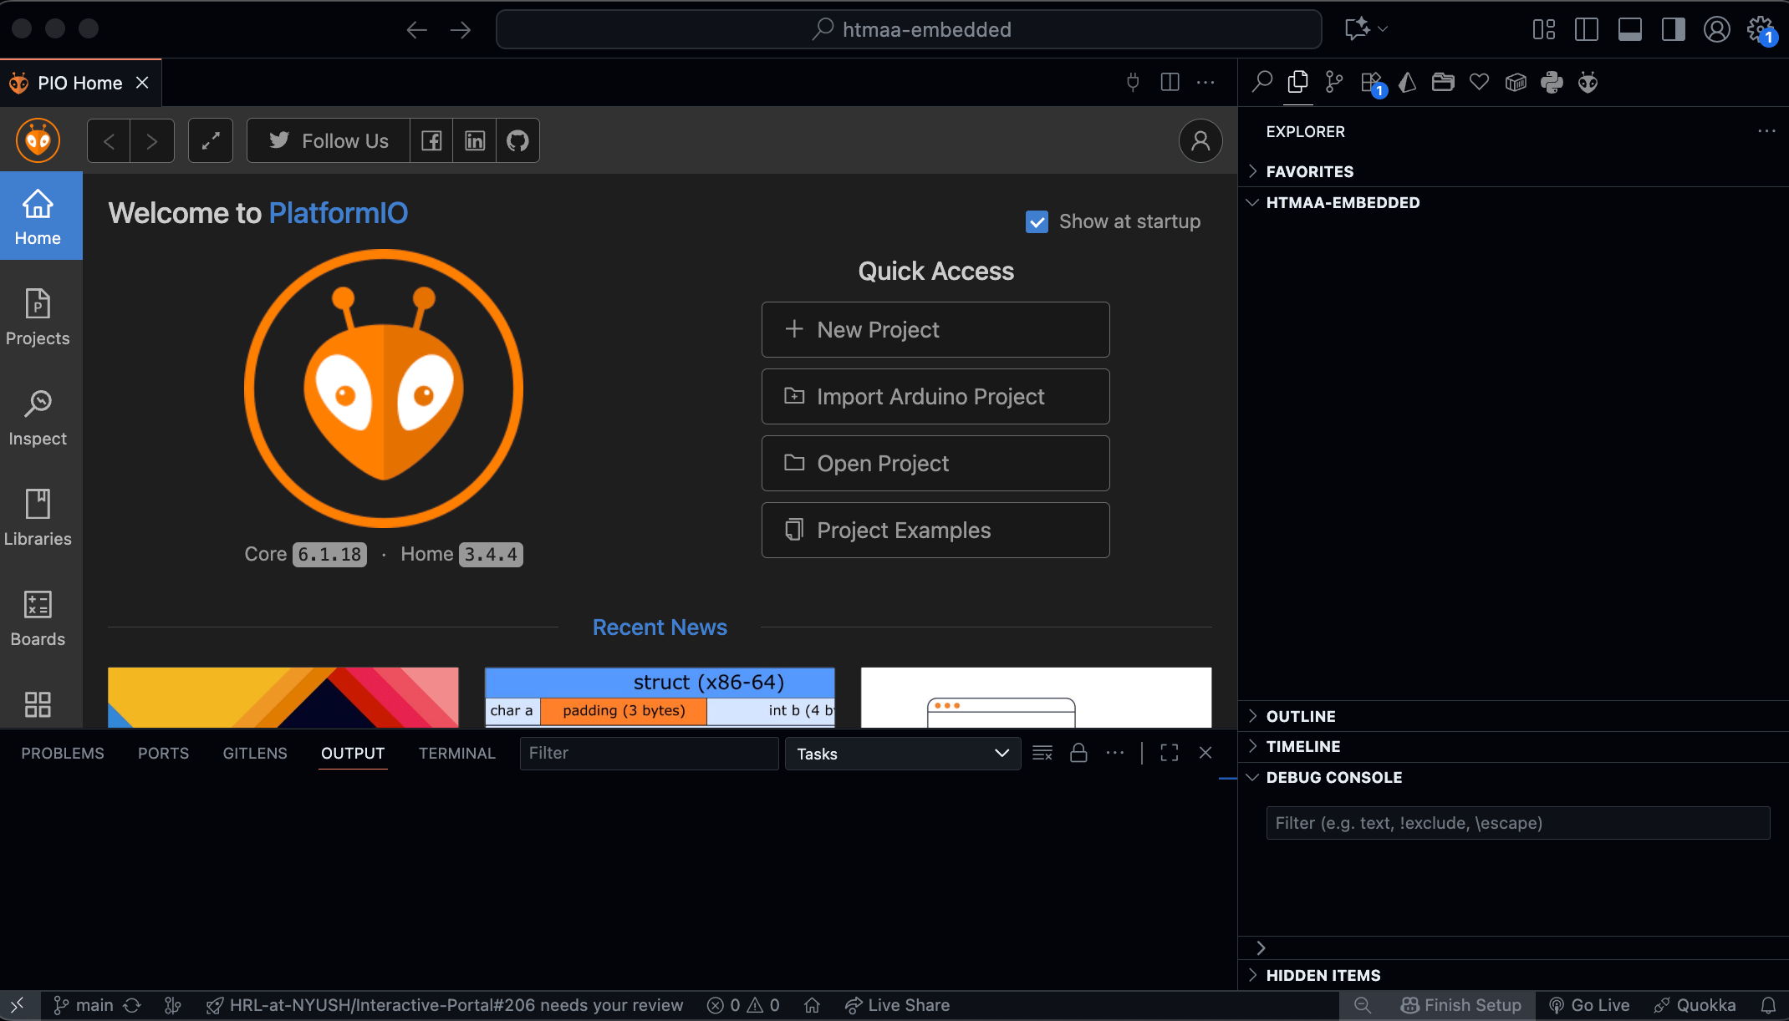This screenshot has width=1789, height=1021.
Task: Click Import Arduino Project button
Action: pos(935,396)
